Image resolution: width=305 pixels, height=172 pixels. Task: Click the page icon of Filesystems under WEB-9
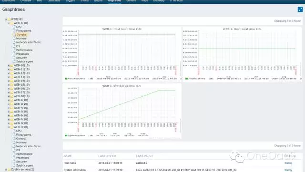[14, 135]
